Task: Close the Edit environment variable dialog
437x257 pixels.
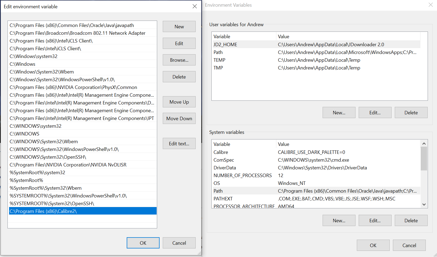Action: tap(195, 6)
